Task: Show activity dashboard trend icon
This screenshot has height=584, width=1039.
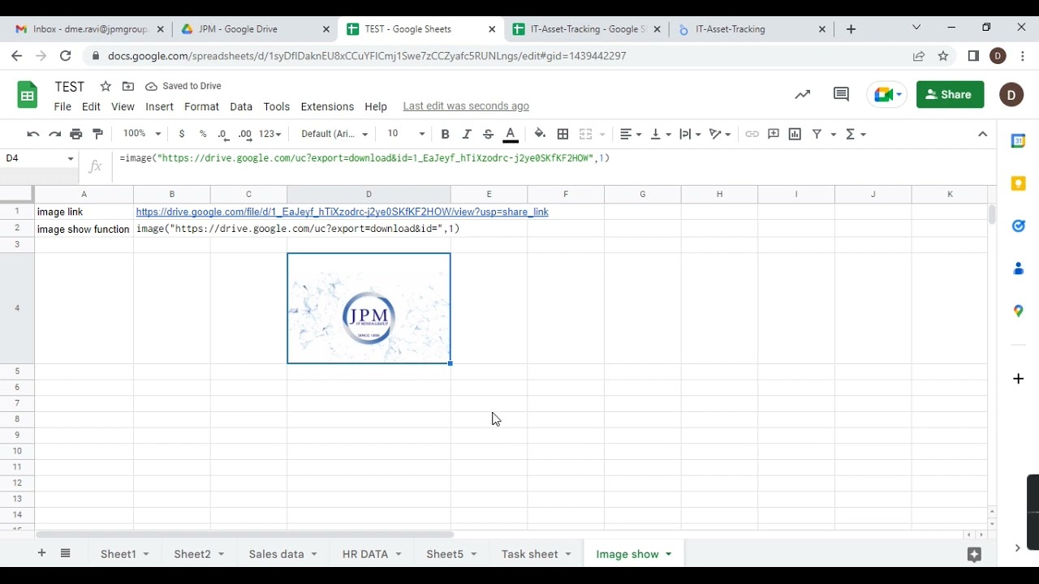Action: (x=803, y=95)
